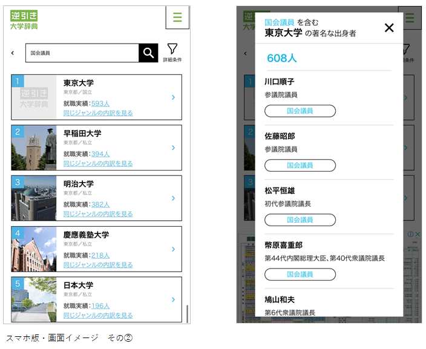Click the ad info icon on right screen
Screen dimensions: 426x349
410,234
